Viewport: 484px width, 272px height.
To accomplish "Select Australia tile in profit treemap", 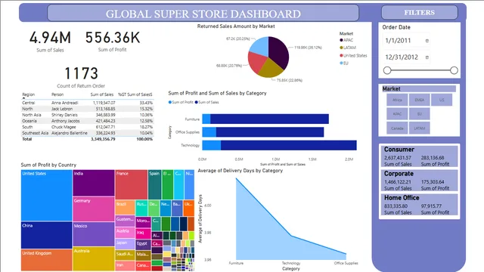I will pyautogui.click(x=94, y=259).
